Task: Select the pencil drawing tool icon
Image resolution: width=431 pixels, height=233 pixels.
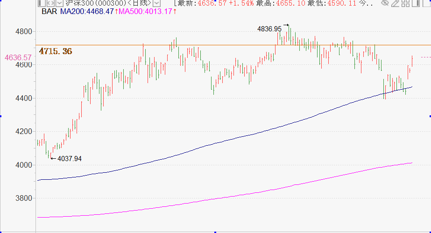Action: 395,3
